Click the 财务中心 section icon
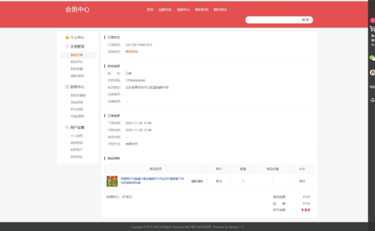Image resolution: width=375 pixels, height=231 pixels. tap(67, 87)
